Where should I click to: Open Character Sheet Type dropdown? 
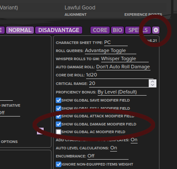point(116,43)
